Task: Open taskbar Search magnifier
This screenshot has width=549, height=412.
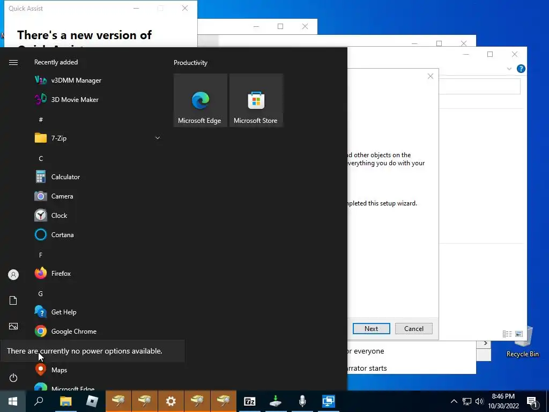Action: [x=39, y=401]
